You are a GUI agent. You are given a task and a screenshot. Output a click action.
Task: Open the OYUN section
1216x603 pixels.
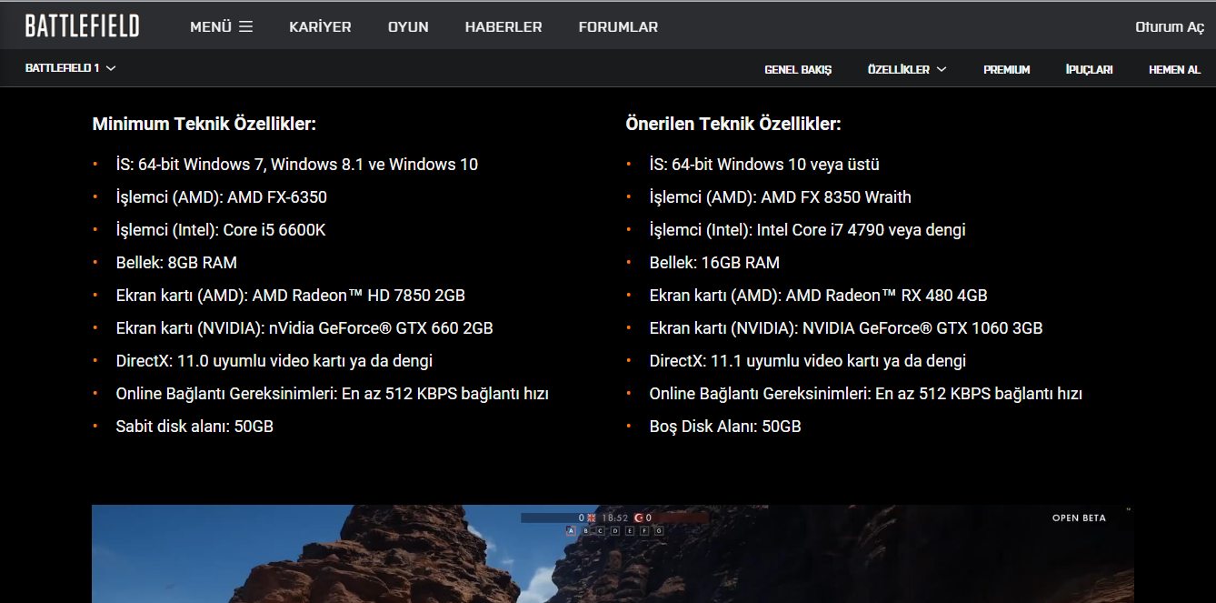(x=408, y=27)
